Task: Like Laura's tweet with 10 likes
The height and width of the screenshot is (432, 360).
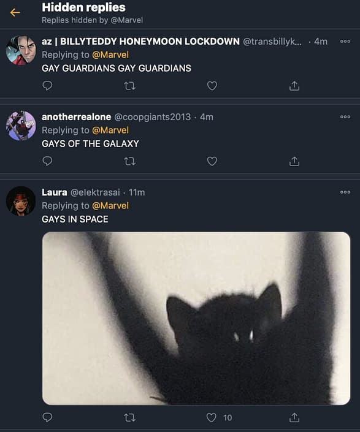Action: click(x=212, y=418)
